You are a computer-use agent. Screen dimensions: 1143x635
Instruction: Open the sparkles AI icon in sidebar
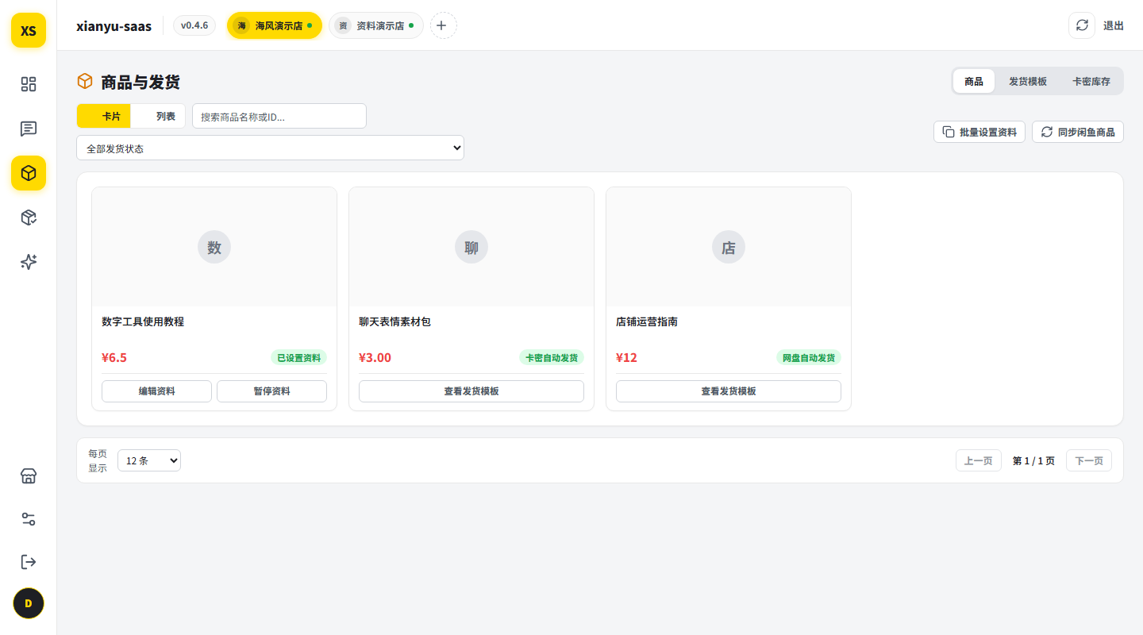tap(29, 262)
